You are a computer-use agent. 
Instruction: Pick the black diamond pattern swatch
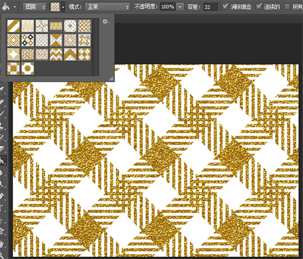coord(27,39)
